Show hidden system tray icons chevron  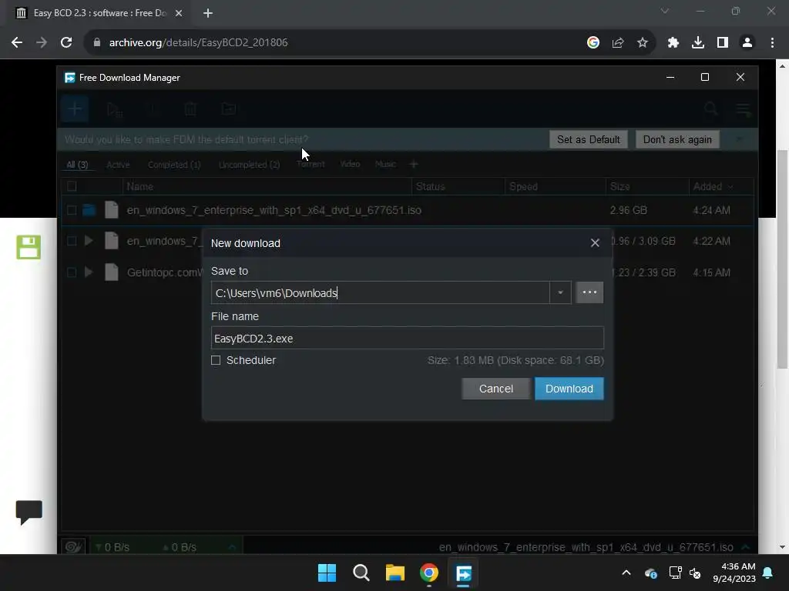click(x=626, y=573)
